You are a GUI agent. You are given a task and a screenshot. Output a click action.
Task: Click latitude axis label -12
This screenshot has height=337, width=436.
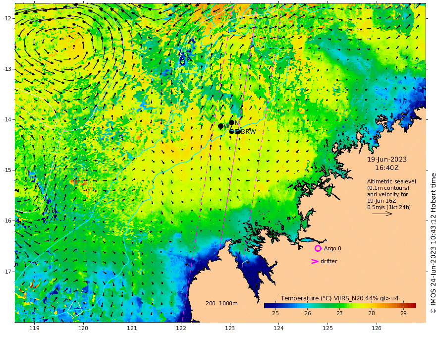coord(7,18)
